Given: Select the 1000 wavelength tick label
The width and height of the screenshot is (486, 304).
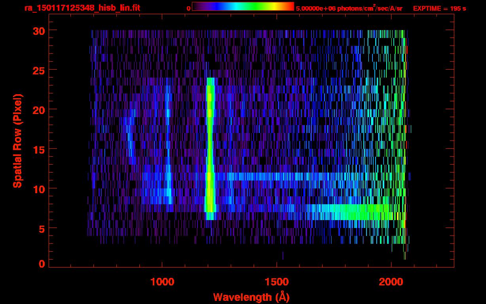Looking at the screenshot, I should (x=162, y=281).
